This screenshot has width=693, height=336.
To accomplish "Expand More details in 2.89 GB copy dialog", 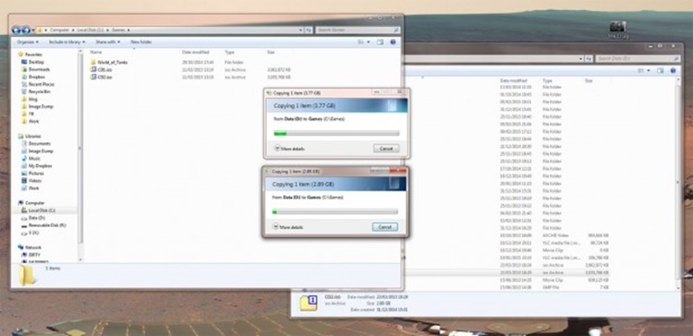I will click(287, 227).
